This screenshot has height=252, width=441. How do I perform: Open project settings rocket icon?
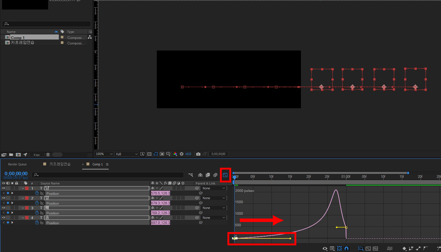(x=25, y=155)
